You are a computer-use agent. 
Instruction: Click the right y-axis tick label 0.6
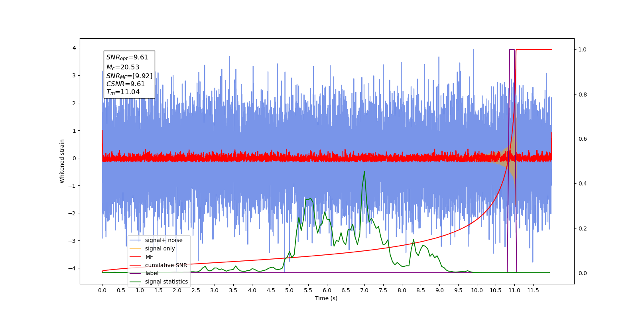583,139
